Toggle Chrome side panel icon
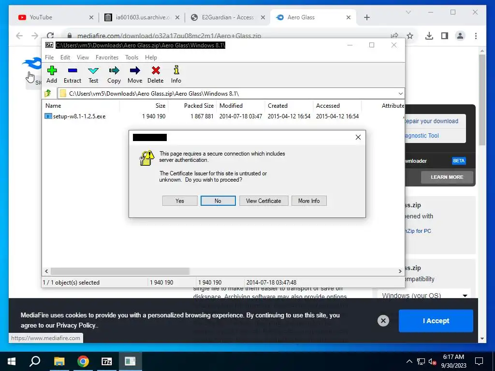This screenshot has width=495, height=371. (445, 36)
